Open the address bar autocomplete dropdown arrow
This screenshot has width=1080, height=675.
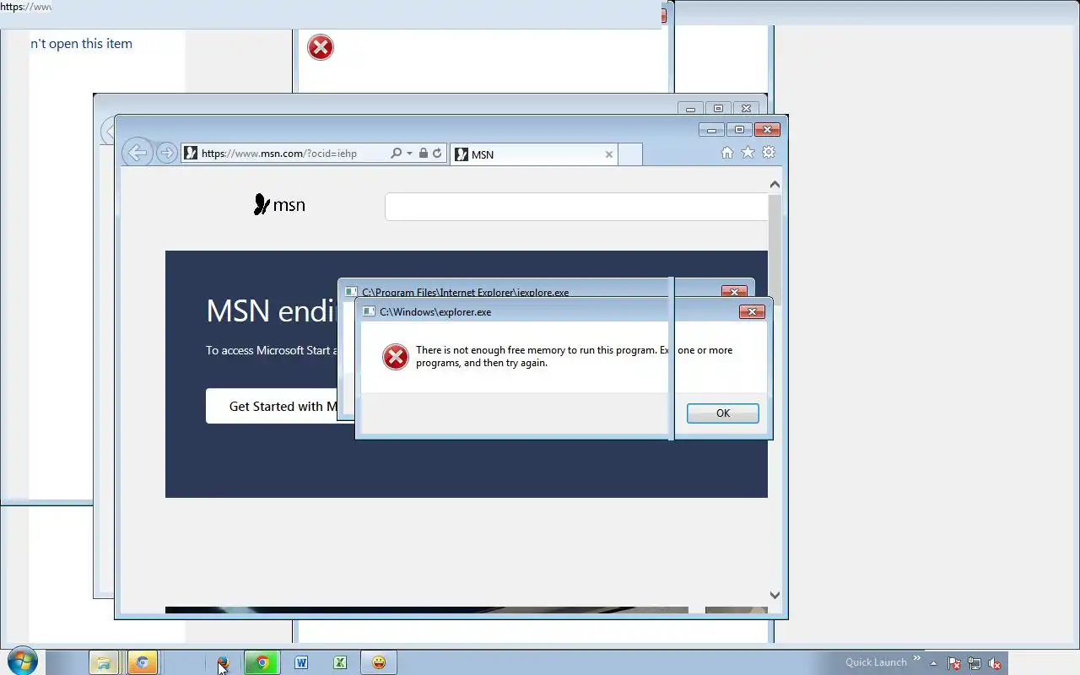pos(410,154)
